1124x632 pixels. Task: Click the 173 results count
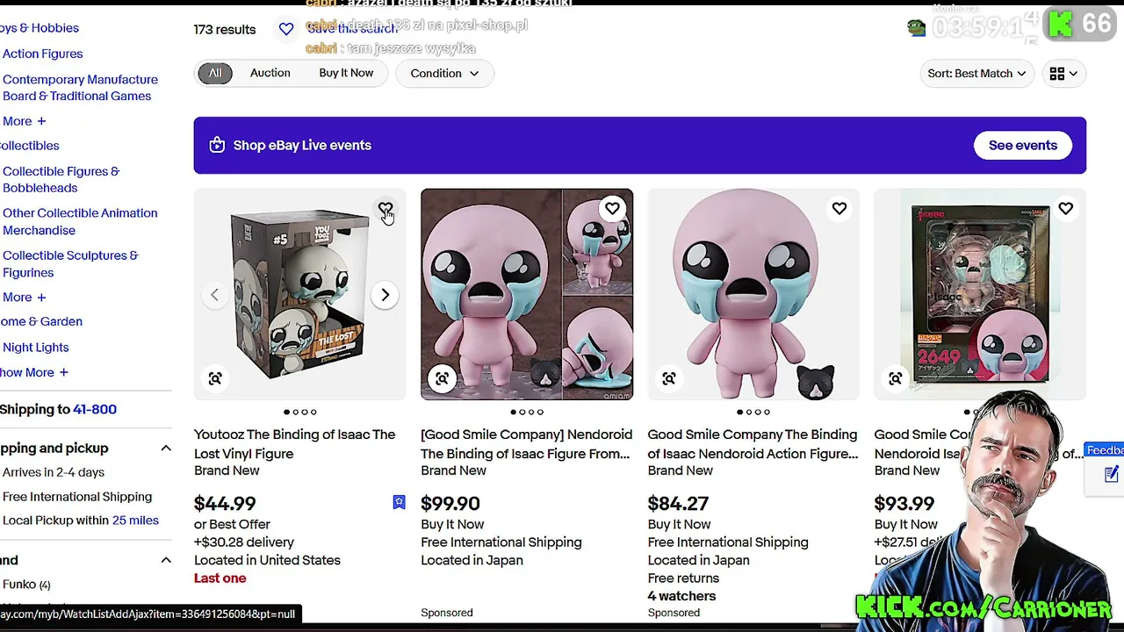tap(225, 30)
